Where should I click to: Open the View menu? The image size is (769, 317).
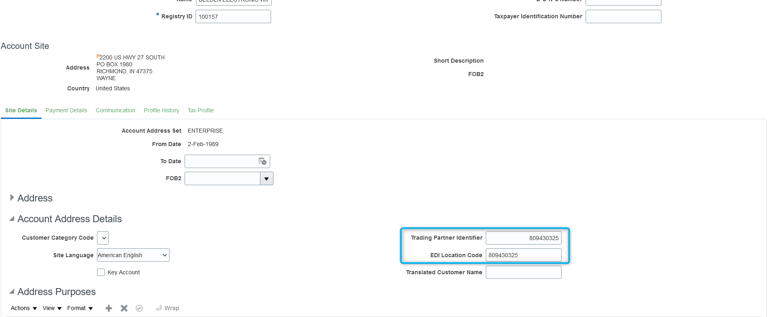(x=52, y=308)
